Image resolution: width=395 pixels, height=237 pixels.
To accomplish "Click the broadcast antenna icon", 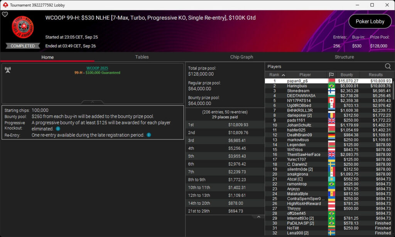I will (8, 70).
